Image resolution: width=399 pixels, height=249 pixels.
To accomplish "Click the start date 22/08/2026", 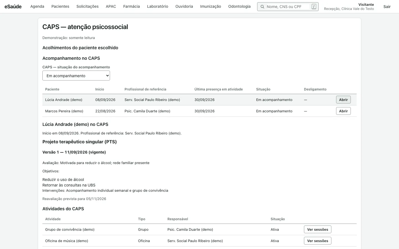I will tap(105, 111).
